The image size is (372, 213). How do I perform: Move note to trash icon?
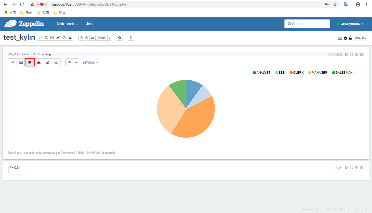point(131,38)
